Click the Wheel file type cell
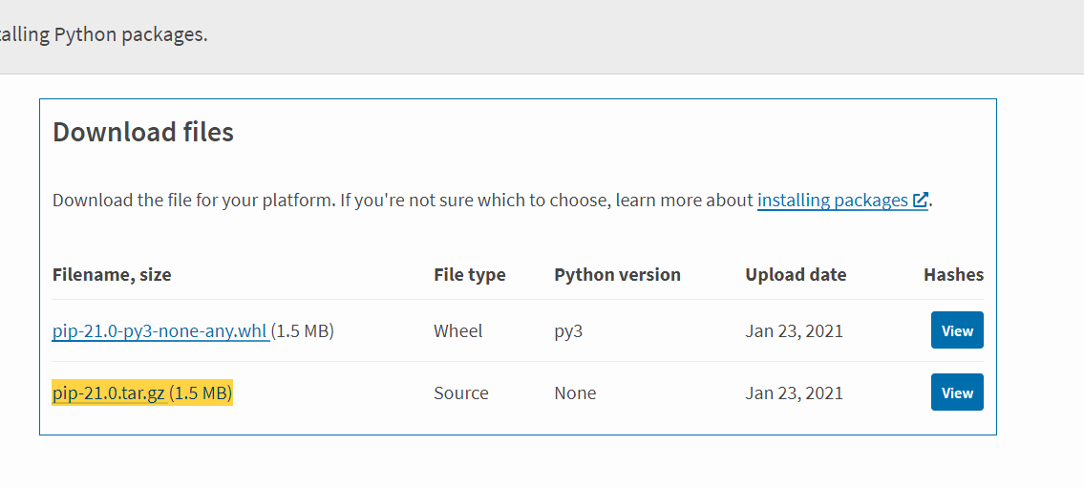This screenshot has height=488, width=1084. tap(458, 331)
